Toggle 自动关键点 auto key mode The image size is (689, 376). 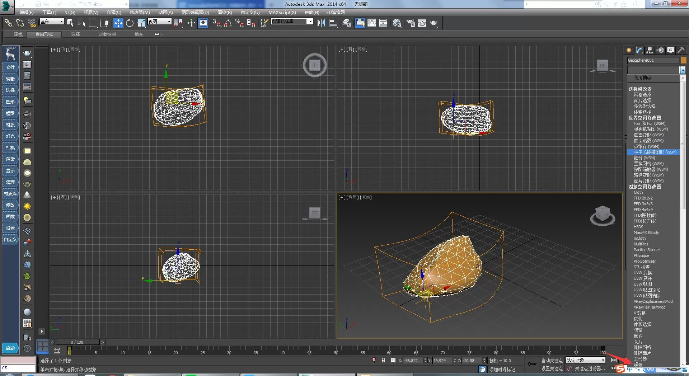click(x=552, y=361)
